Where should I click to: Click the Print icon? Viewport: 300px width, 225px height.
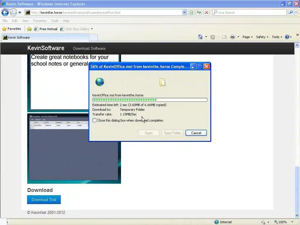tap(232, 37)
